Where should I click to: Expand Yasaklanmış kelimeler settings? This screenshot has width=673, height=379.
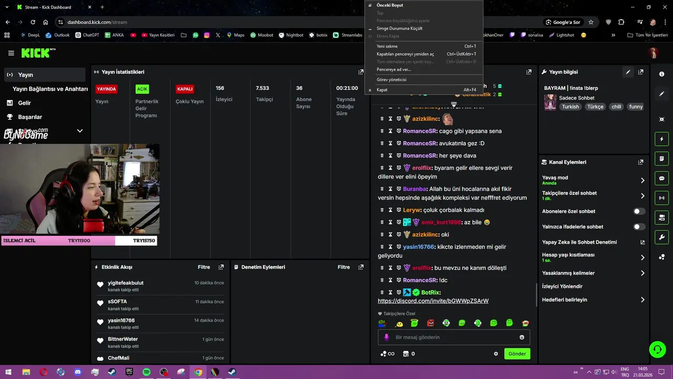643,273
